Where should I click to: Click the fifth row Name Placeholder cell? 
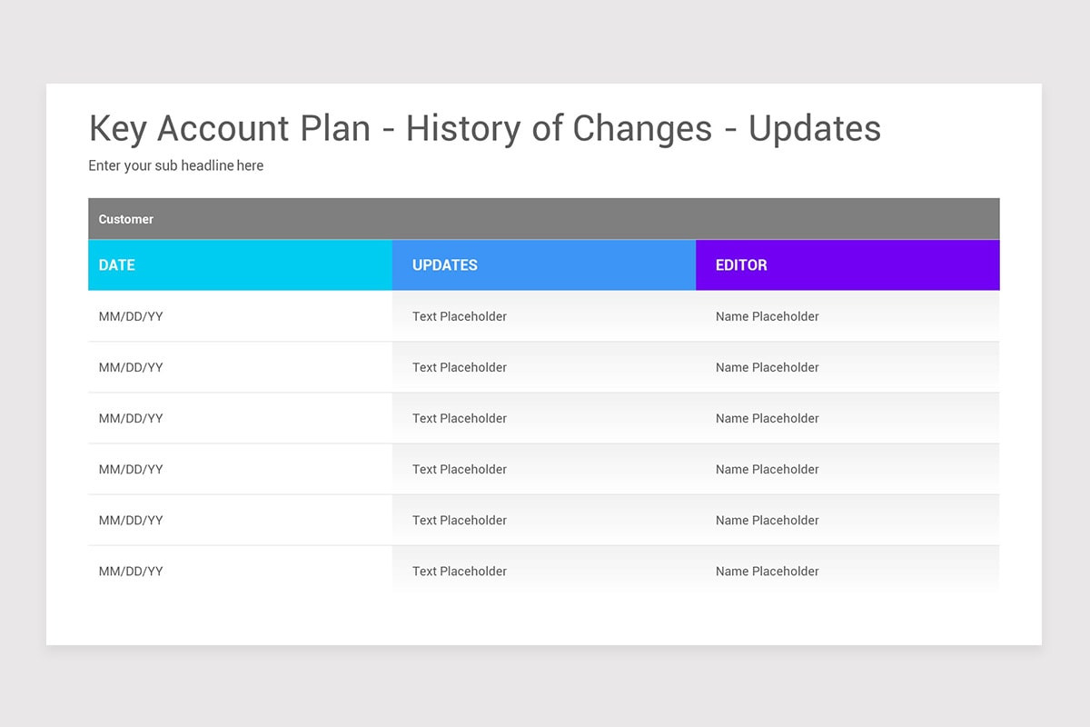(768, 520)
